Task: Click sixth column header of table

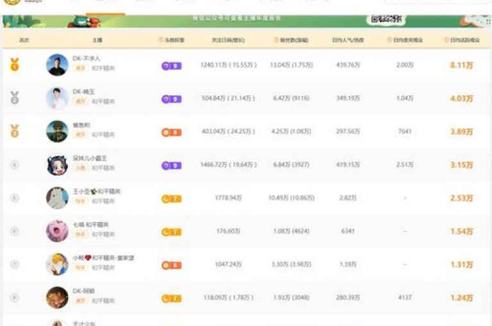Action: tap(348, 40)
